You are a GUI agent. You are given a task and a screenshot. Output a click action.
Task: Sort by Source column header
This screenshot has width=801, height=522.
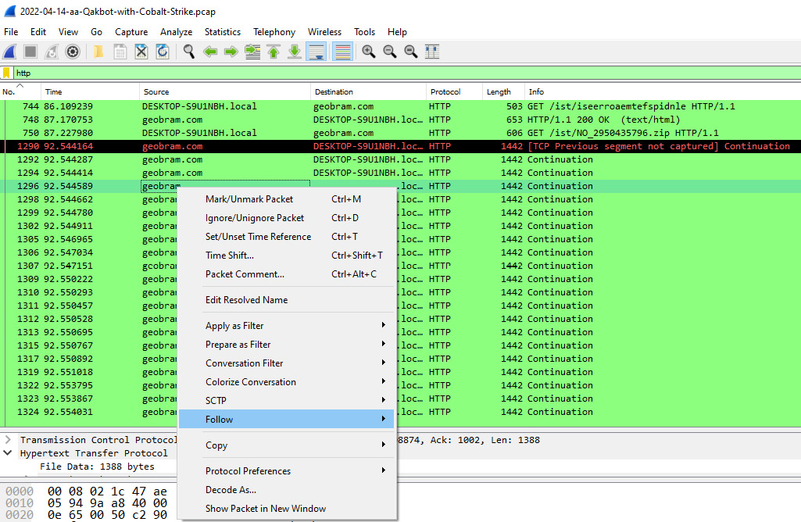pyautogui.click(x=225, y=92)
